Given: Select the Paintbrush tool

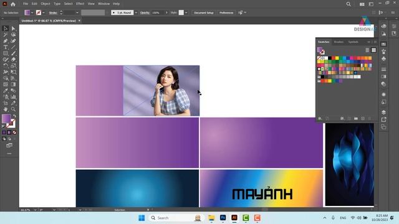Looking at the screenshot, I should [13, 54].
